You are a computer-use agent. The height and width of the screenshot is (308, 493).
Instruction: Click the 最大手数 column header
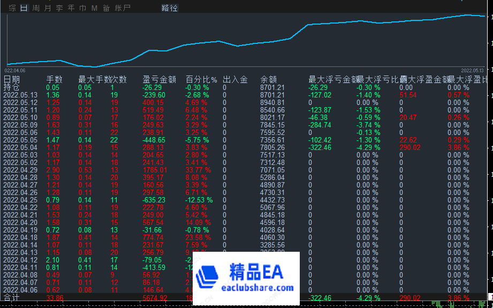point(94,80)
